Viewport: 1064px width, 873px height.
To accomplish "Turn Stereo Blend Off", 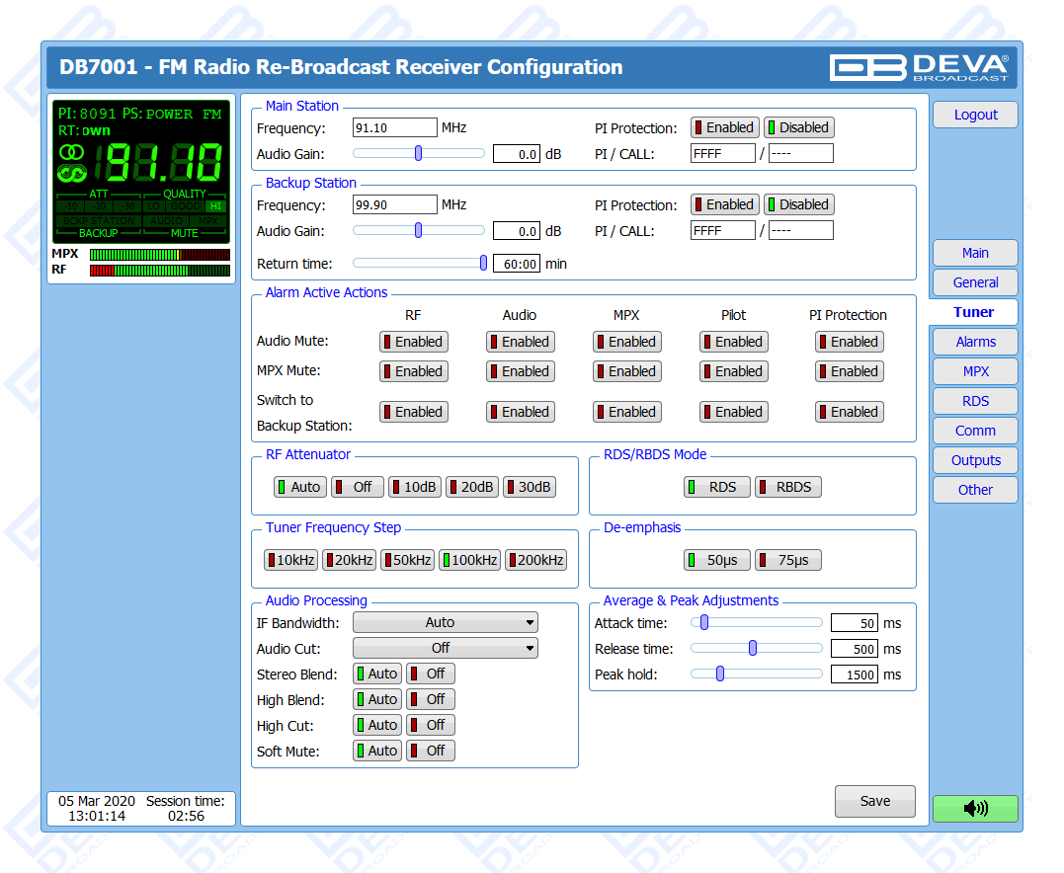I will tap(430, 674).
